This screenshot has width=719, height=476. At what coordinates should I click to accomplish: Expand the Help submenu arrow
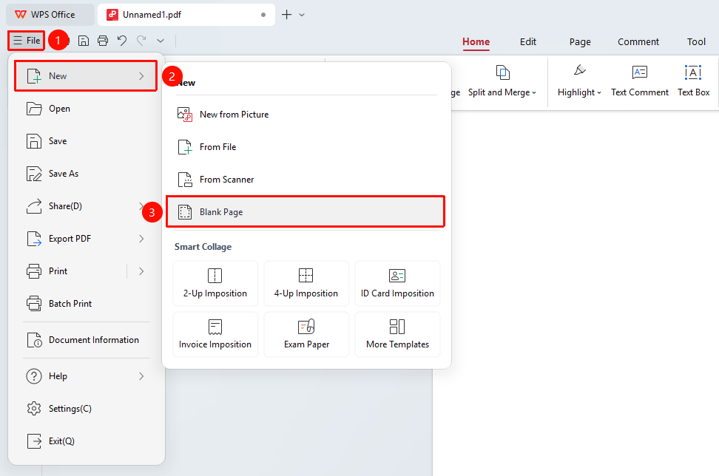click(x=141, y=376)
